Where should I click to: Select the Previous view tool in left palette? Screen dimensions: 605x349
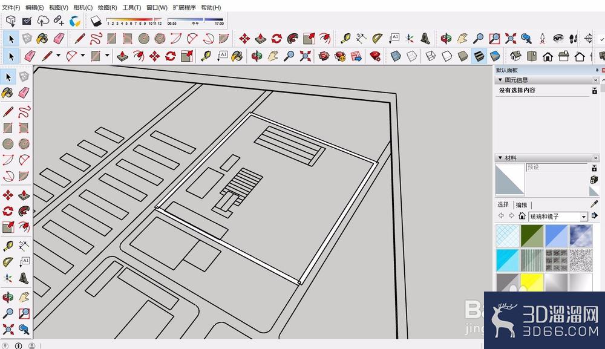coord(24,328)
